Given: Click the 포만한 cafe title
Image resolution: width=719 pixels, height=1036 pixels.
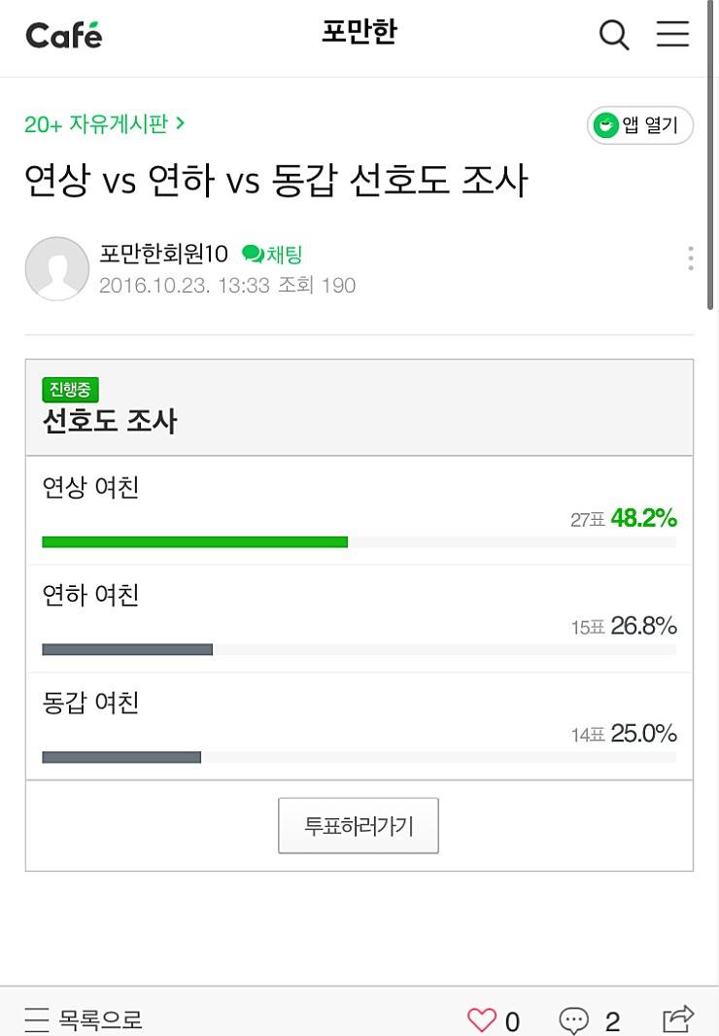Looking at the screenshot, I should 359,33.
